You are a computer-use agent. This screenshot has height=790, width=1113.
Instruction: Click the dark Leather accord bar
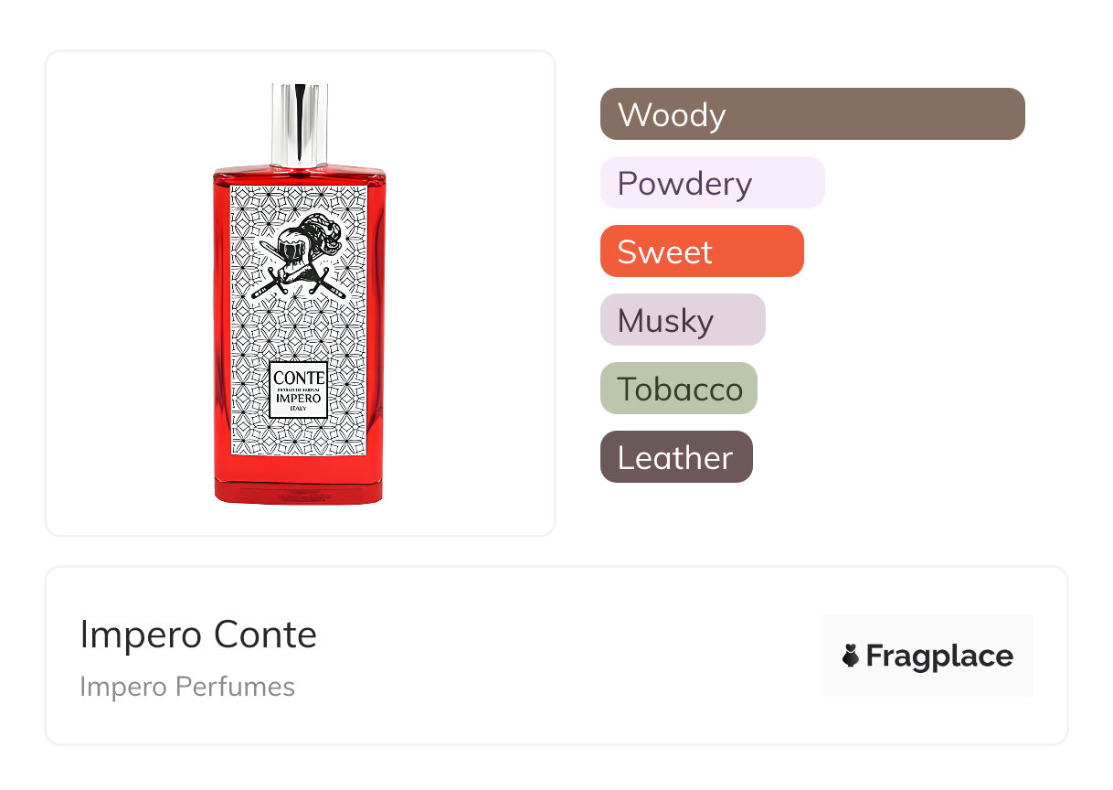coord(676,457)
